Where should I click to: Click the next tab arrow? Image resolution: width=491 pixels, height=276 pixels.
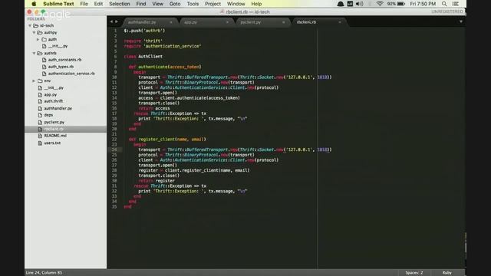pyautogui.click(x=117, y=21)
